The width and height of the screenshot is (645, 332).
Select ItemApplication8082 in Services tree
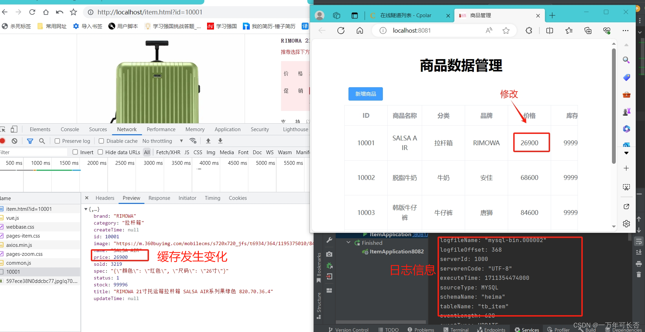coord(397,251)
